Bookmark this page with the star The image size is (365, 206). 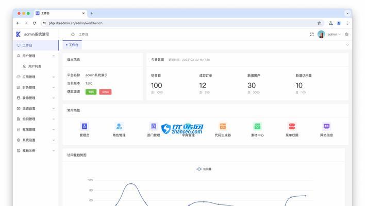(x=319, y=23)
